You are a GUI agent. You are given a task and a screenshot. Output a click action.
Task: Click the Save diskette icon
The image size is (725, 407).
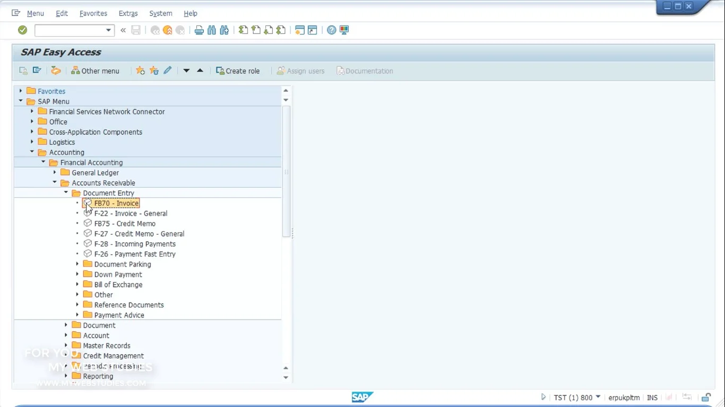[136, 30]
